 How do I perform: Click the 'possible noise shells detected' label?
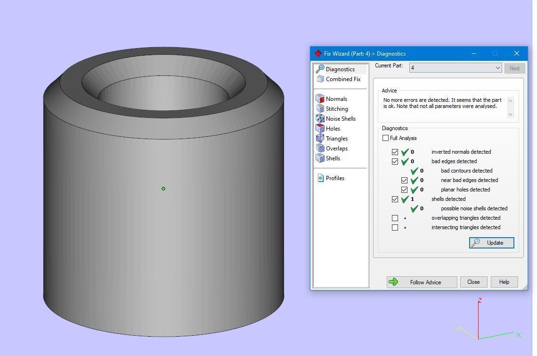(474, 208)
